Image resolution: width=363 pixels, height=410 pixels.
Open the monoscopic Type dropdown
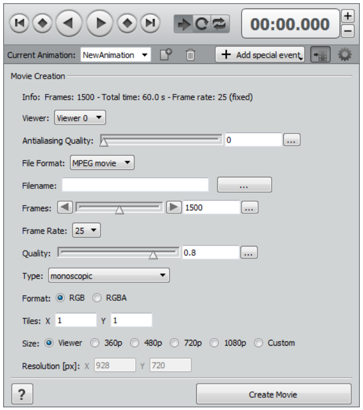tap(109, 275)
